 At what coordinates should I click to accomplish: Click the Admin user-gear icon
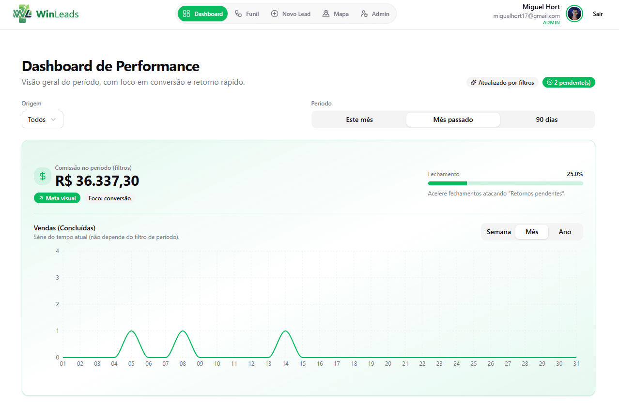[x=364, y=14]
